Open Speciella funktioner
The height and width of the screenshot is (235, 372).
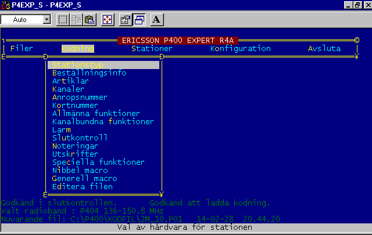point(98,162)
